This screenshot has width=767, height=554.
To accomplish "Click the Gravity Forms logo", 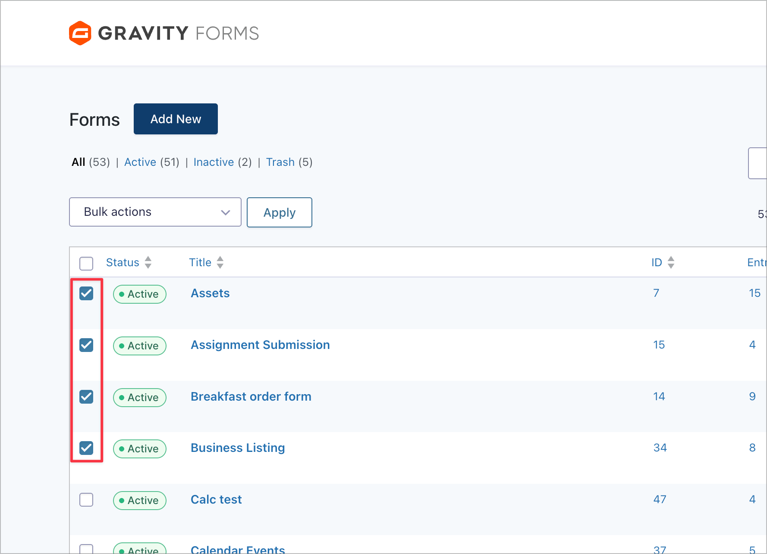I will coord(164,33).
